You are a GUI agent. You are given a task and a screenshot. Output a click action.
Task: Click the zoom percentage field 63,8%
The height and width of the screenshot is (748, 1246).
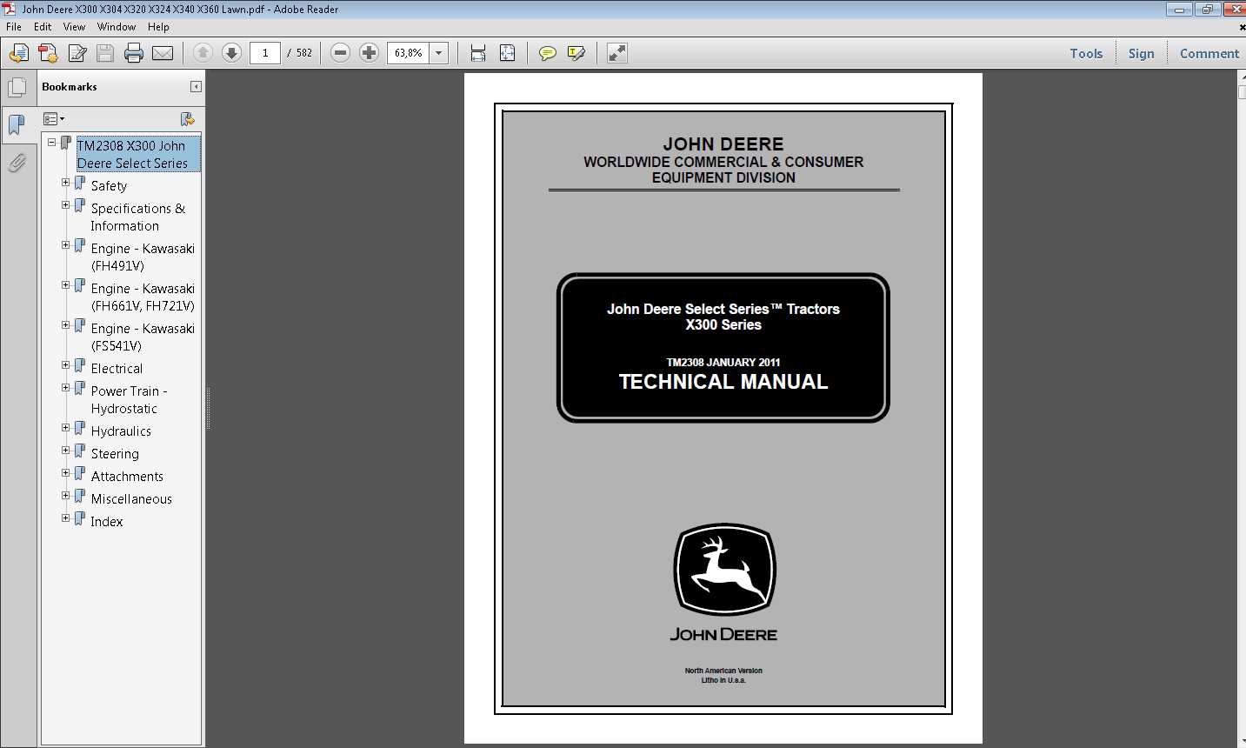point(409,53)
